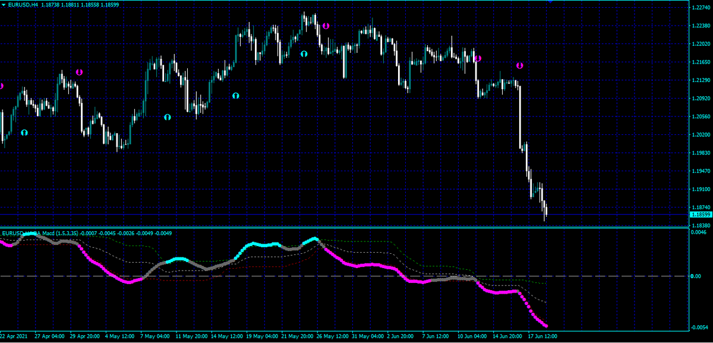Select the magenta sell arrow near 14 Jun 20:00
The height and width of the screenshot is (343, 713).
coord(519,65)
